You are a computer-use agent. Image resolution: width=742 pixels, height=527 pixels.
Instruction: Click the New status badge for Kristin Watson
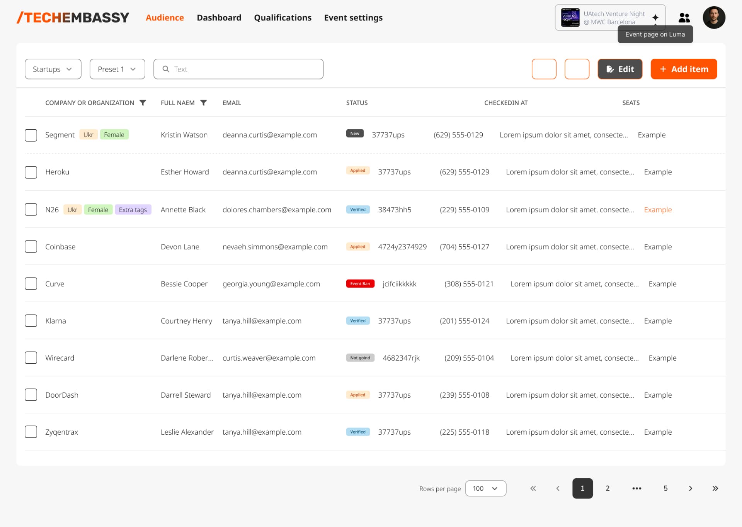coord(355,133)
